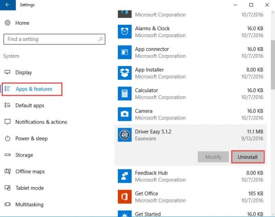The width and height of the screenshot is (275, 217).
Task: Click the 11.1 MB size value
Action: [255, 132]
